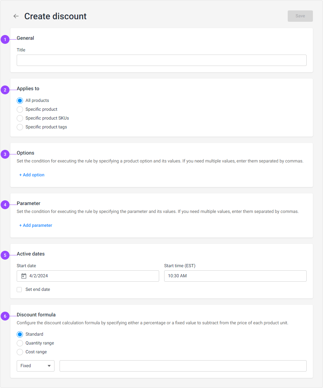This screenshot has width=323, height=388.
Task: Click the Add option link
Action: click(x=32, y=175)
